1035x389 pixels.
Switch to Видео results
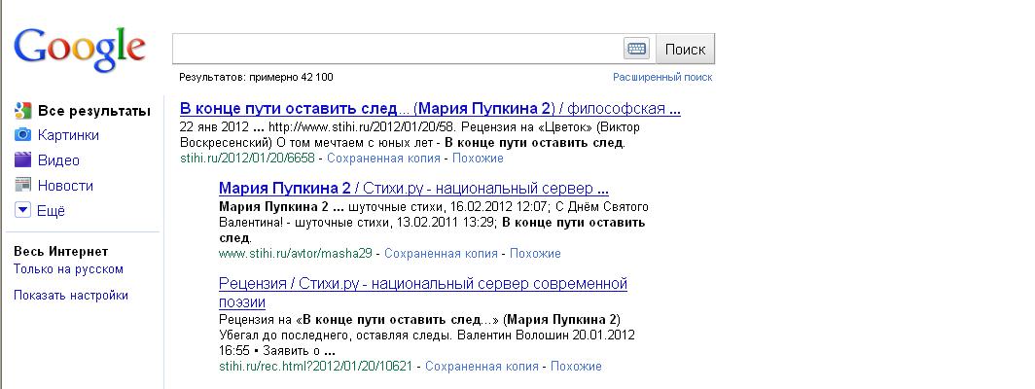(58, 160)
